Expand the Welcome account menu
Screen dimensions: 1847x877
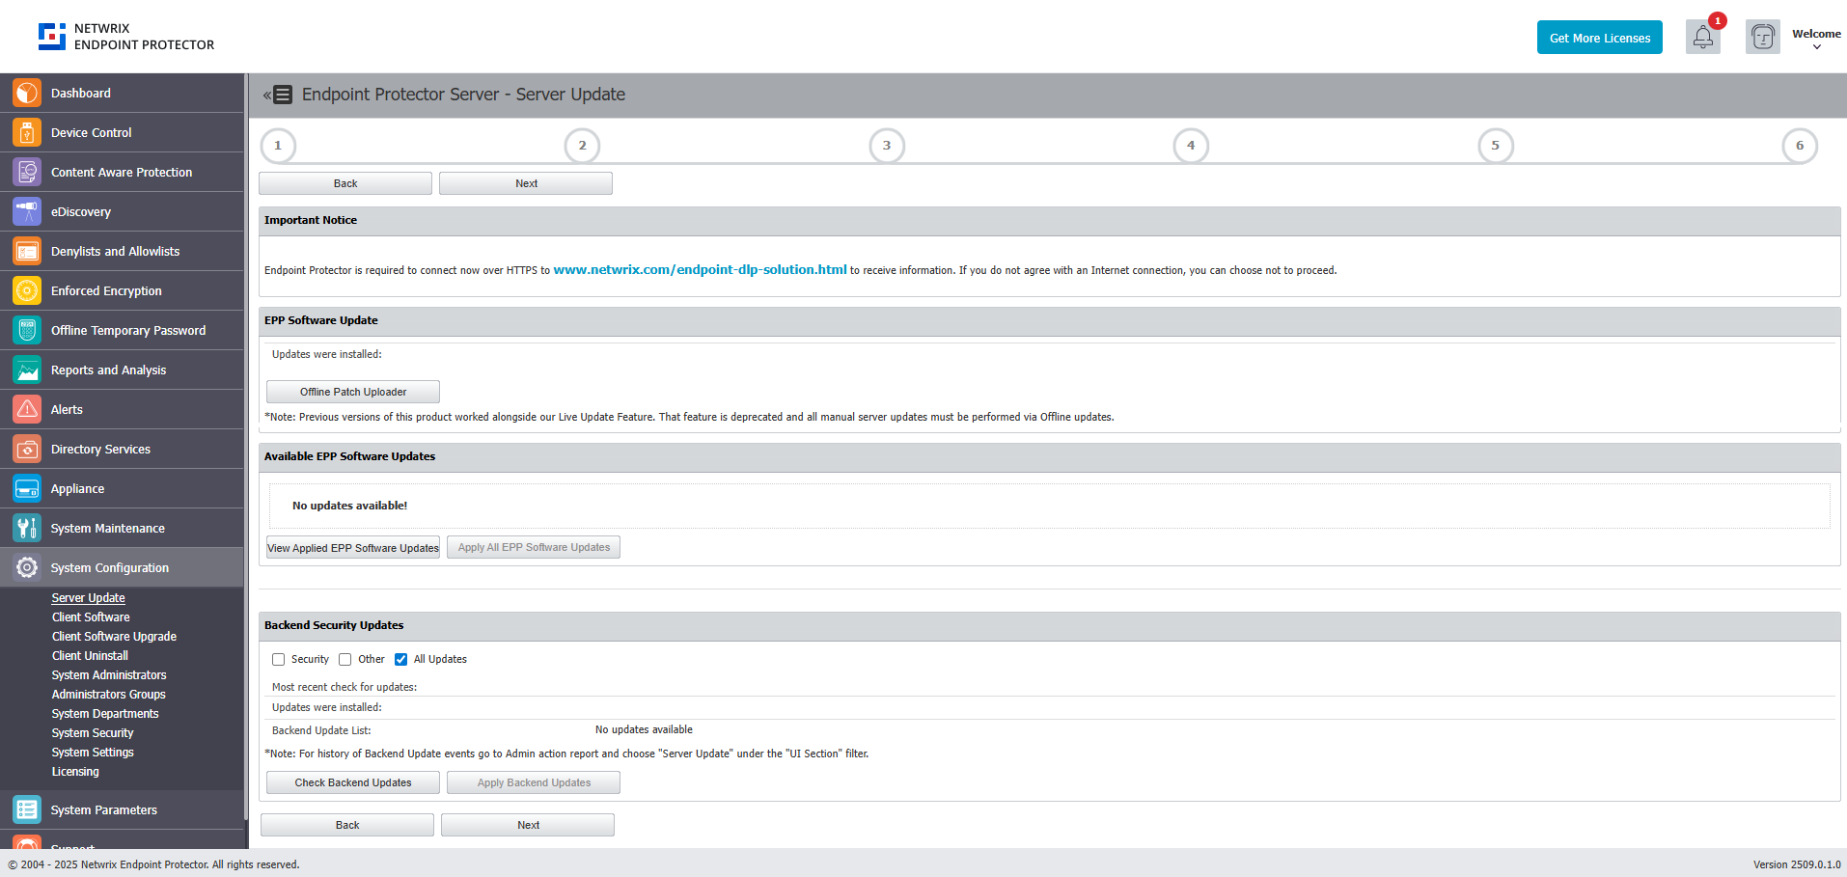(1815, 39)
